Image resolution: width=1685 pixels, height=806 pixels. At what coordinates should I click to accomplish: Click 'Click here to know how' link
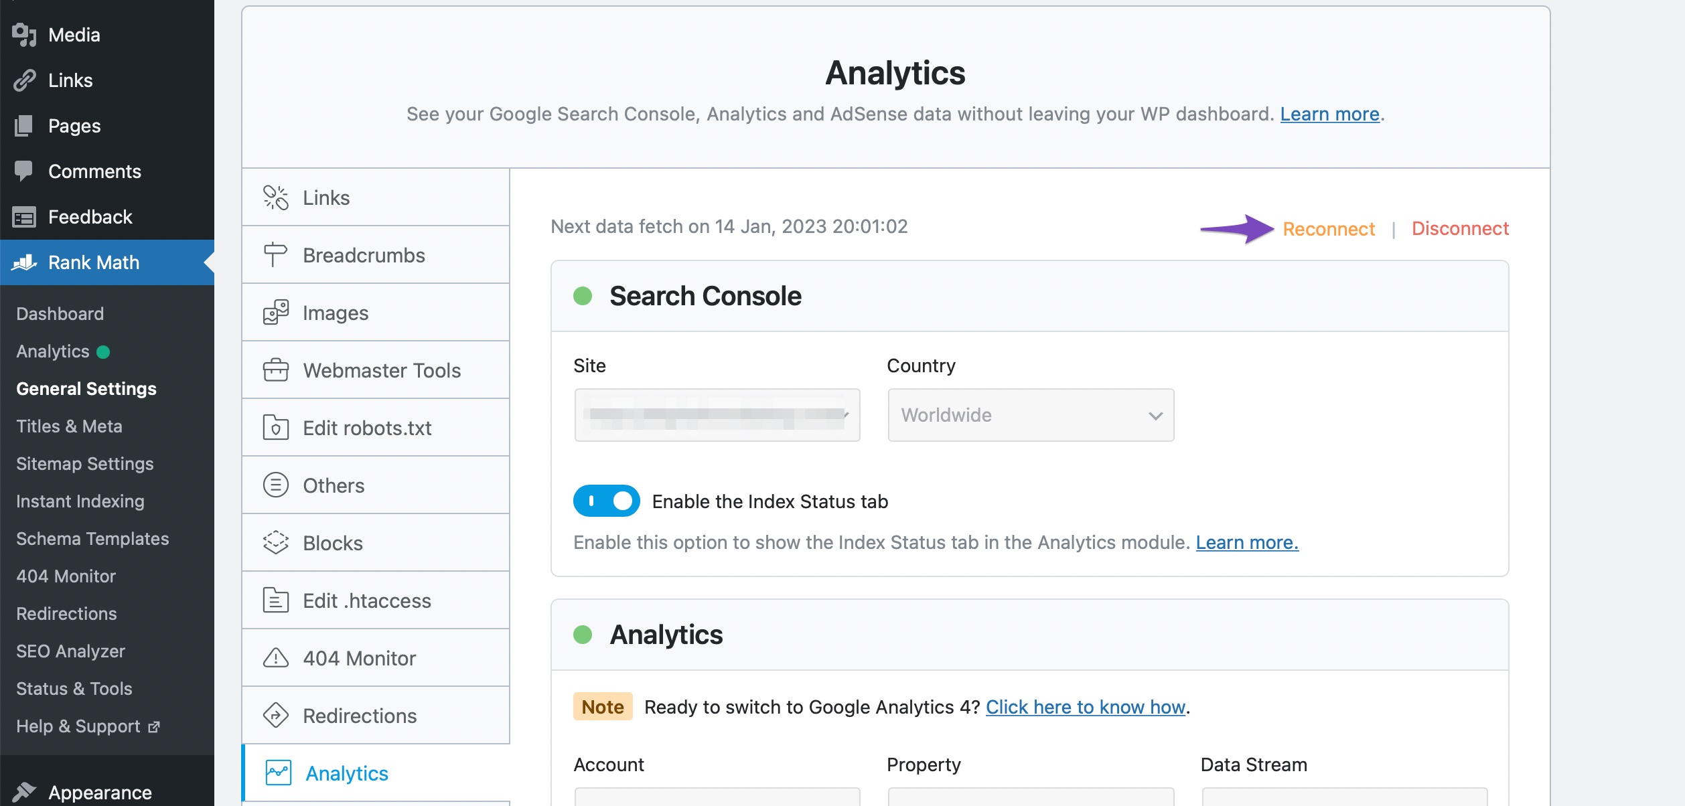click(x=1085, y=707)
